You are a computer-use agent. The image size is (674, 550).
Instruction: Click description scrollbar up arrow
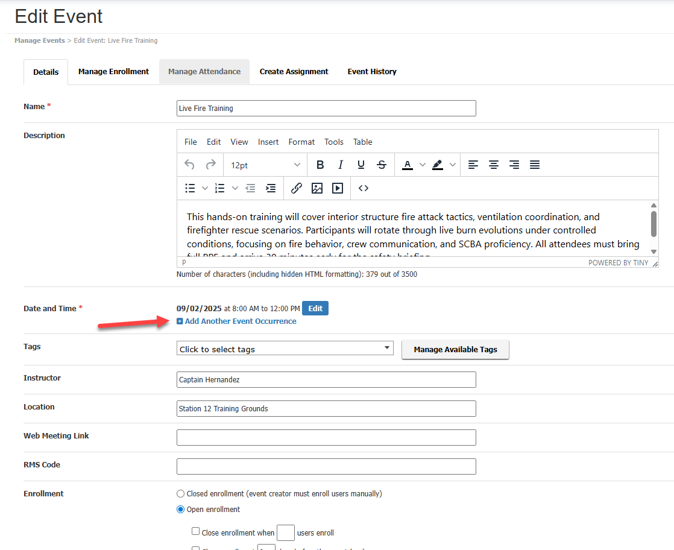[654, 205]
